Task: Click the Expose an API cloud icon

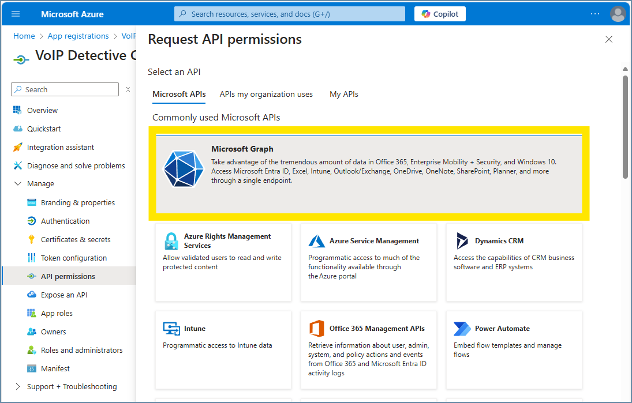Action: click(31, 295)
